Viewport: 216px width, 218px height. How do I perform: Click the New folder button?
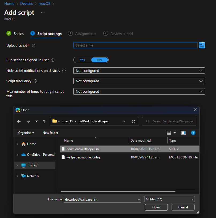point(50,133)
